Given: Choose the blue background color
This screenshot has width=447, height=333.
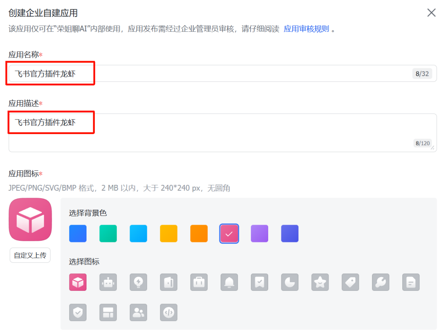Looking at the screenshot, I should click(78, 234).
